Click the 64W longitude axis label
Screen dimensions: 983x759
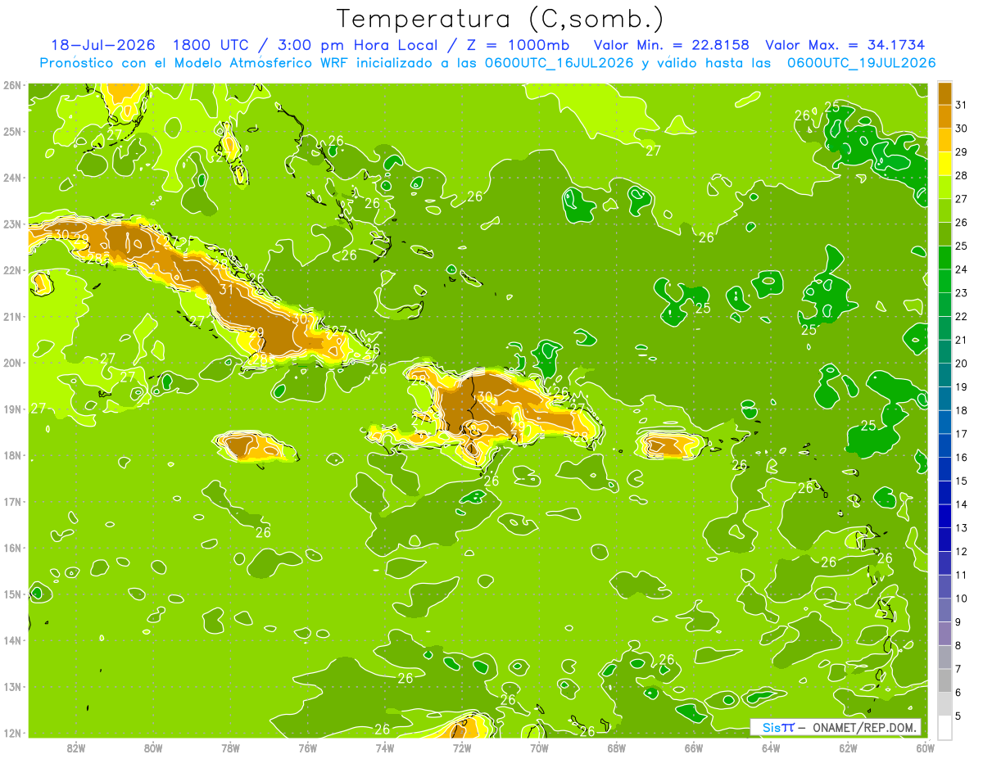pos(771,748)
